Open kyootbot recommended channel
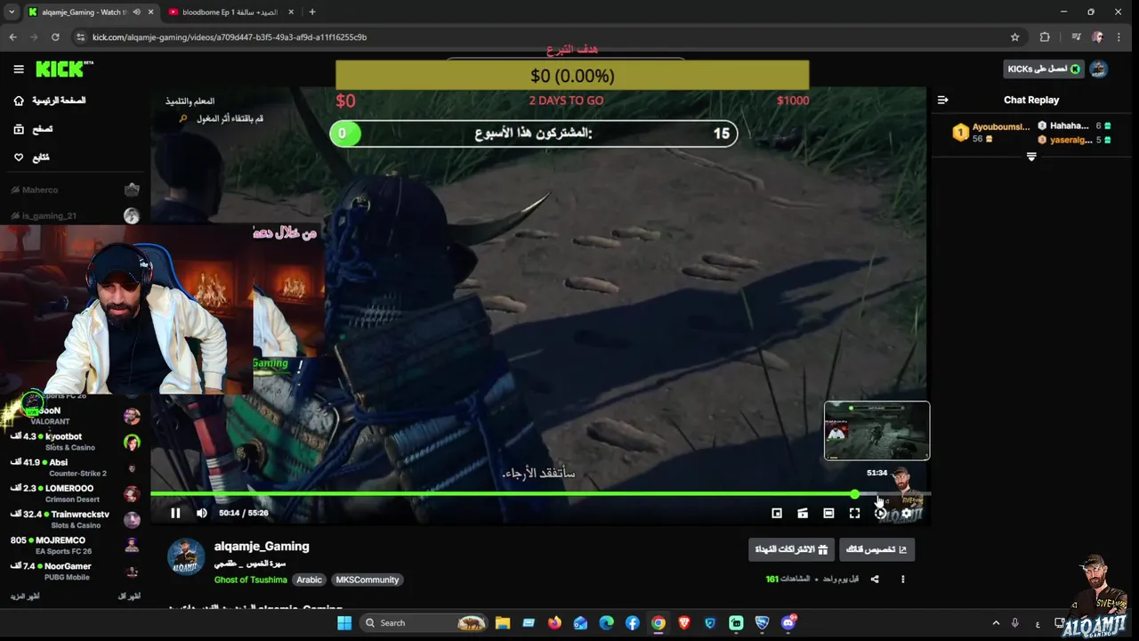The width and height of the screenshot is (1139, 641). click(75, 442)
